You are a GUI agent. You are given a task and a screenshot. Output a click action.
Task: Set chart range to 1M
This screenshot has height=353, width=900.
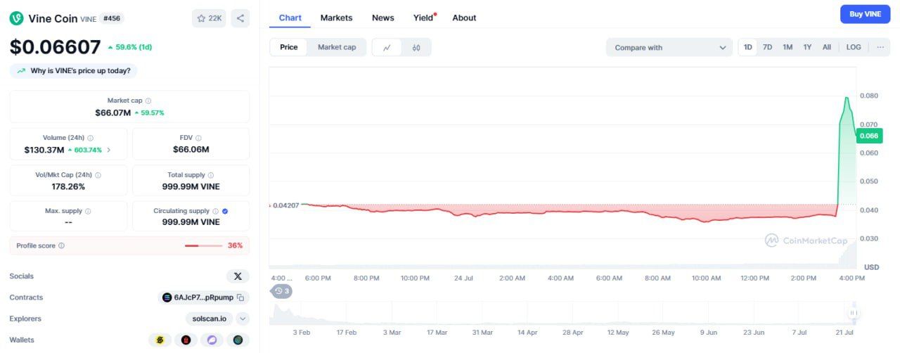pyautogui.click(x=787, y=47)
